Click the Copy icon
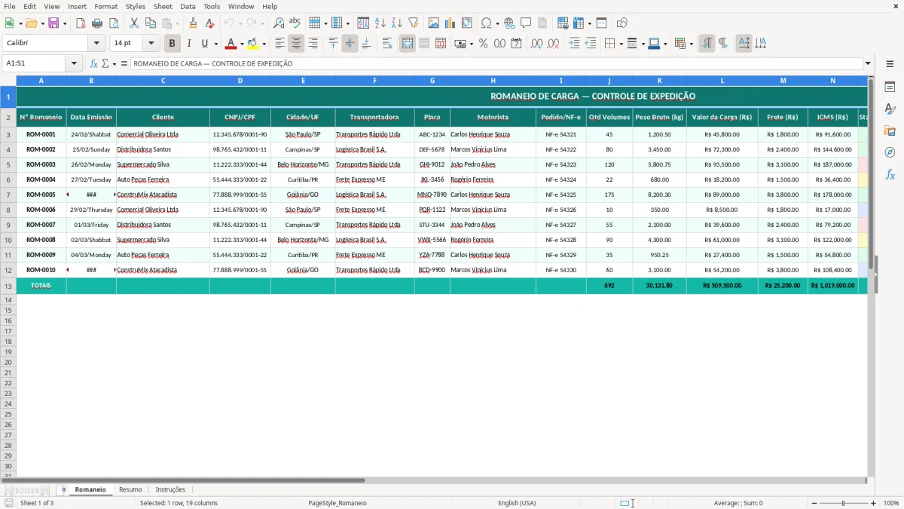This screenshot has width=904, height=509. tap(150, 23)
